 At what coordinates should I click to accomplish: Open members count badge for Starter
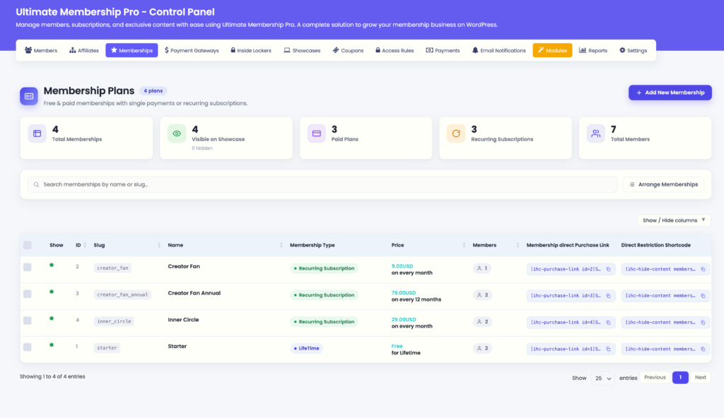[482, 348]
